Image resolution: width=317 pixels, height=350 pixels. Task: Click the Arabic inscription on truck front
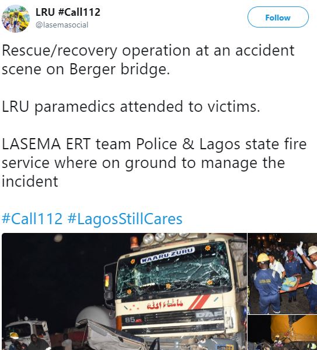165,305
